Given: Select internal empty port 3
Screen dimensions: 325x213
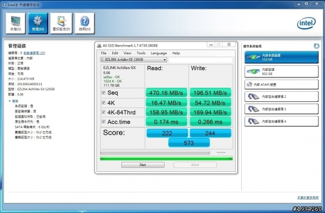Looking at the screenshot, I should coord(281,109).
